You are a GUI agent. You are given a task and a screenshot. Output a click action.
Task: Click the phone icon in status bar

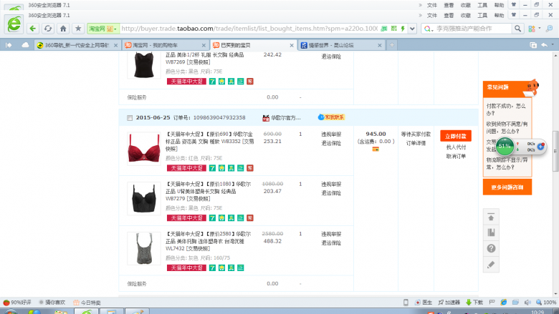(x=406, y=303)
